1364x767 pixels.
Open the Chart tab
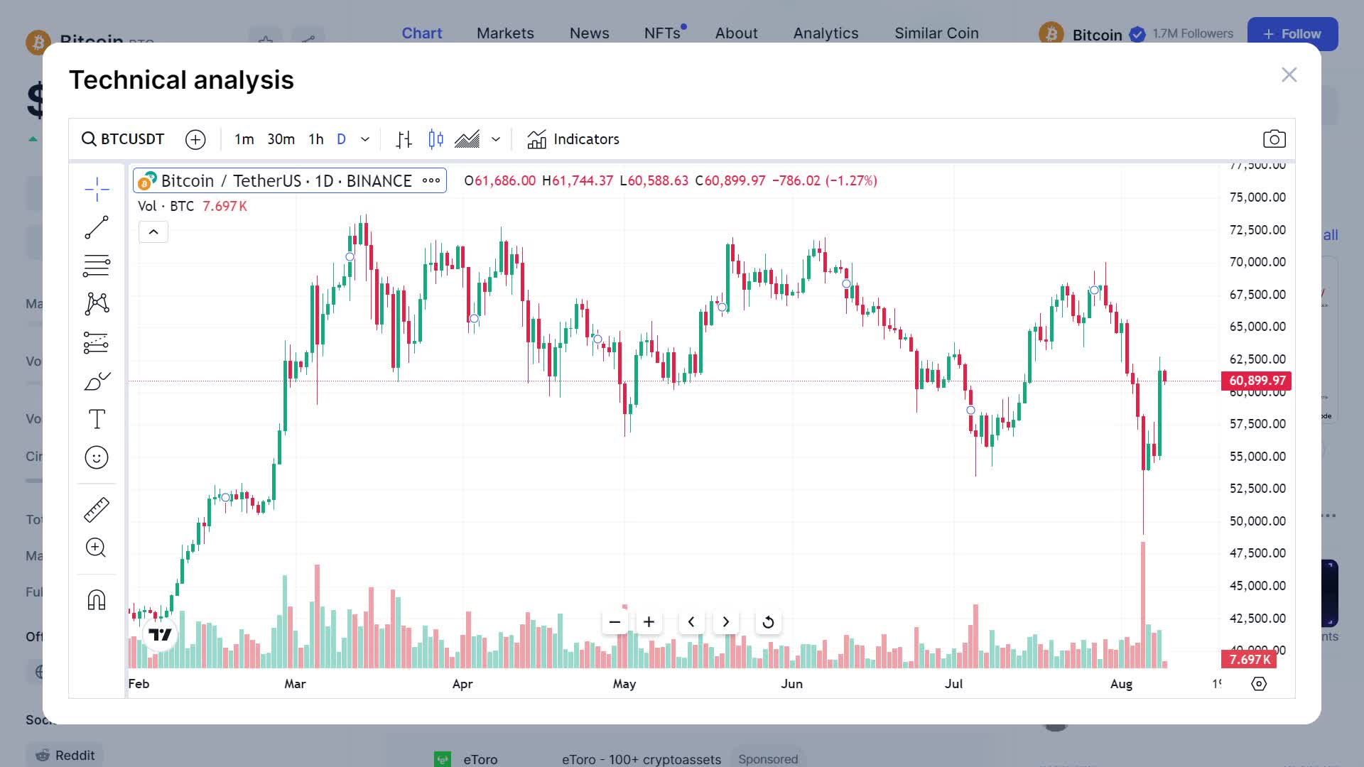[422, 33]
